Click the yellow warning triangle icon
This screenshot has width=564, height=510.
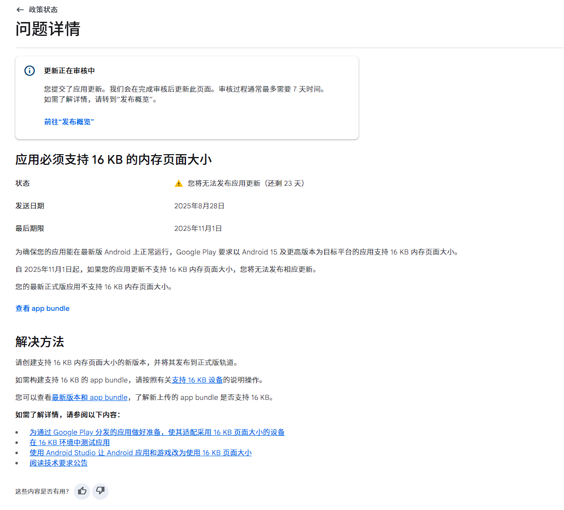[178, 184]
